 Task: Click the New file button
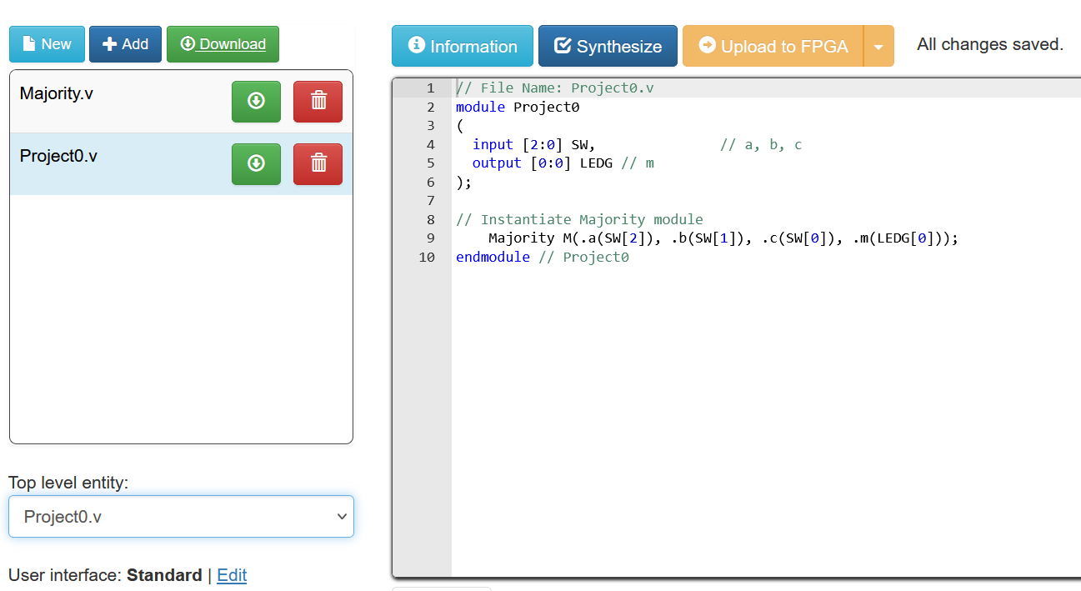coord(47,44)
